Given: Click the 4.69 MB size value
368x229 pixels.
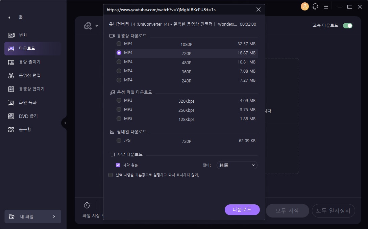Looking at the screenshot, I should (248, 101).
